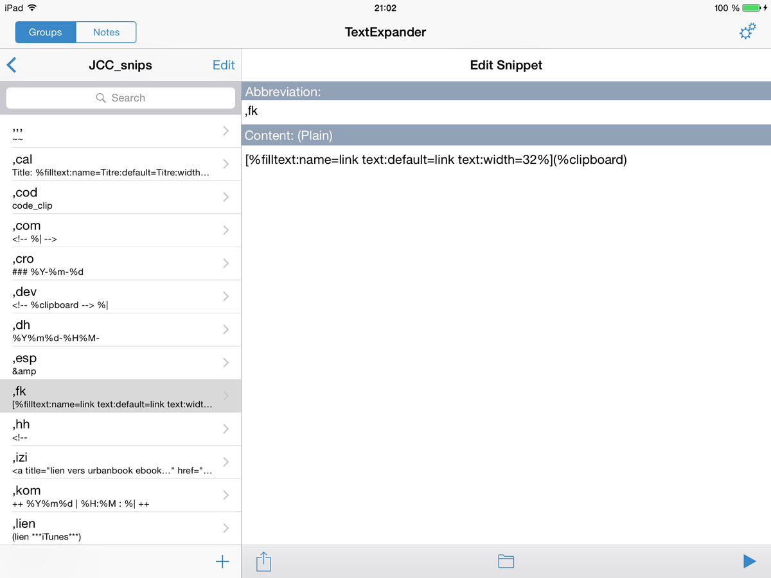Open the ,kom snippet row
The image size is (771, 578).
120,495
